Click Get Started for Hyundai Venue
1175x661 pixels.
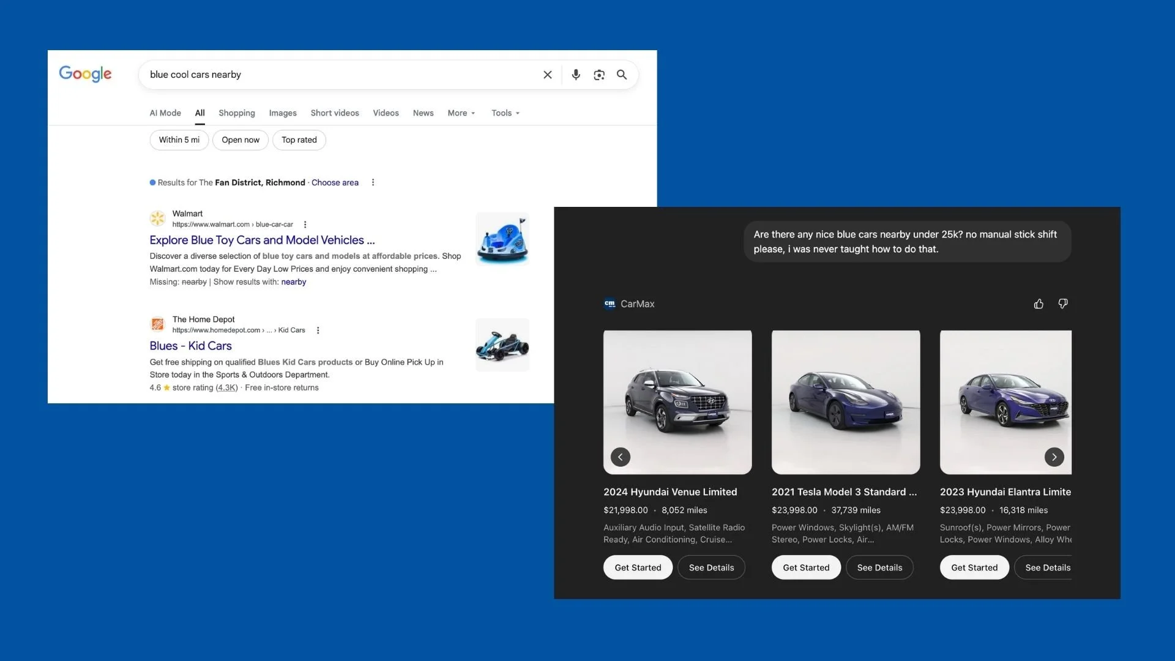(638, 568)
